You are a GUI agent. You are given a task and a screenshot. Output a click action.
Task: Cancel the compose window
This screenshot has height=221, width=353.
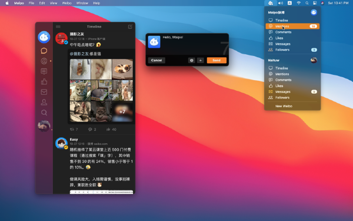tap(156, 60)
